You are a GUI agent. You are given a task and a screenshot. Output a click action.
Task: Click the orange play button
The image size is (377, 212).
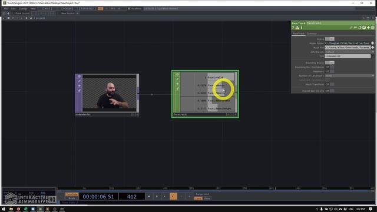point(173,196)
